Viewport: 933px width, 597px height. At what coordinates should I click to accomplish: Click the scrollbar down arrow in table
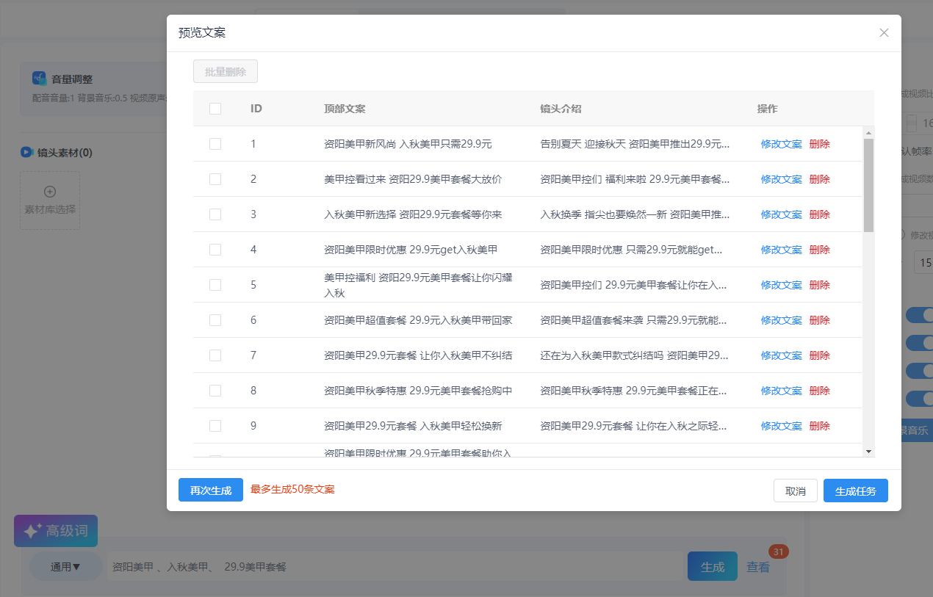tap(868, 451)
